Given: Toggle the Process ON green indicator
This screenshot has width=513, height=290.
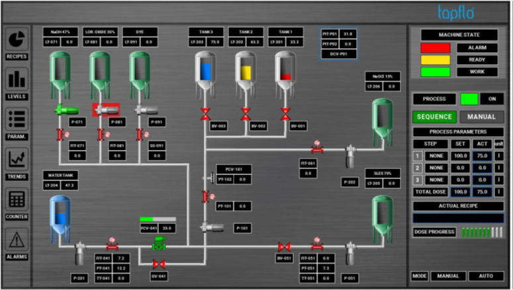Looking at the screenshot, I should point(469,99).
